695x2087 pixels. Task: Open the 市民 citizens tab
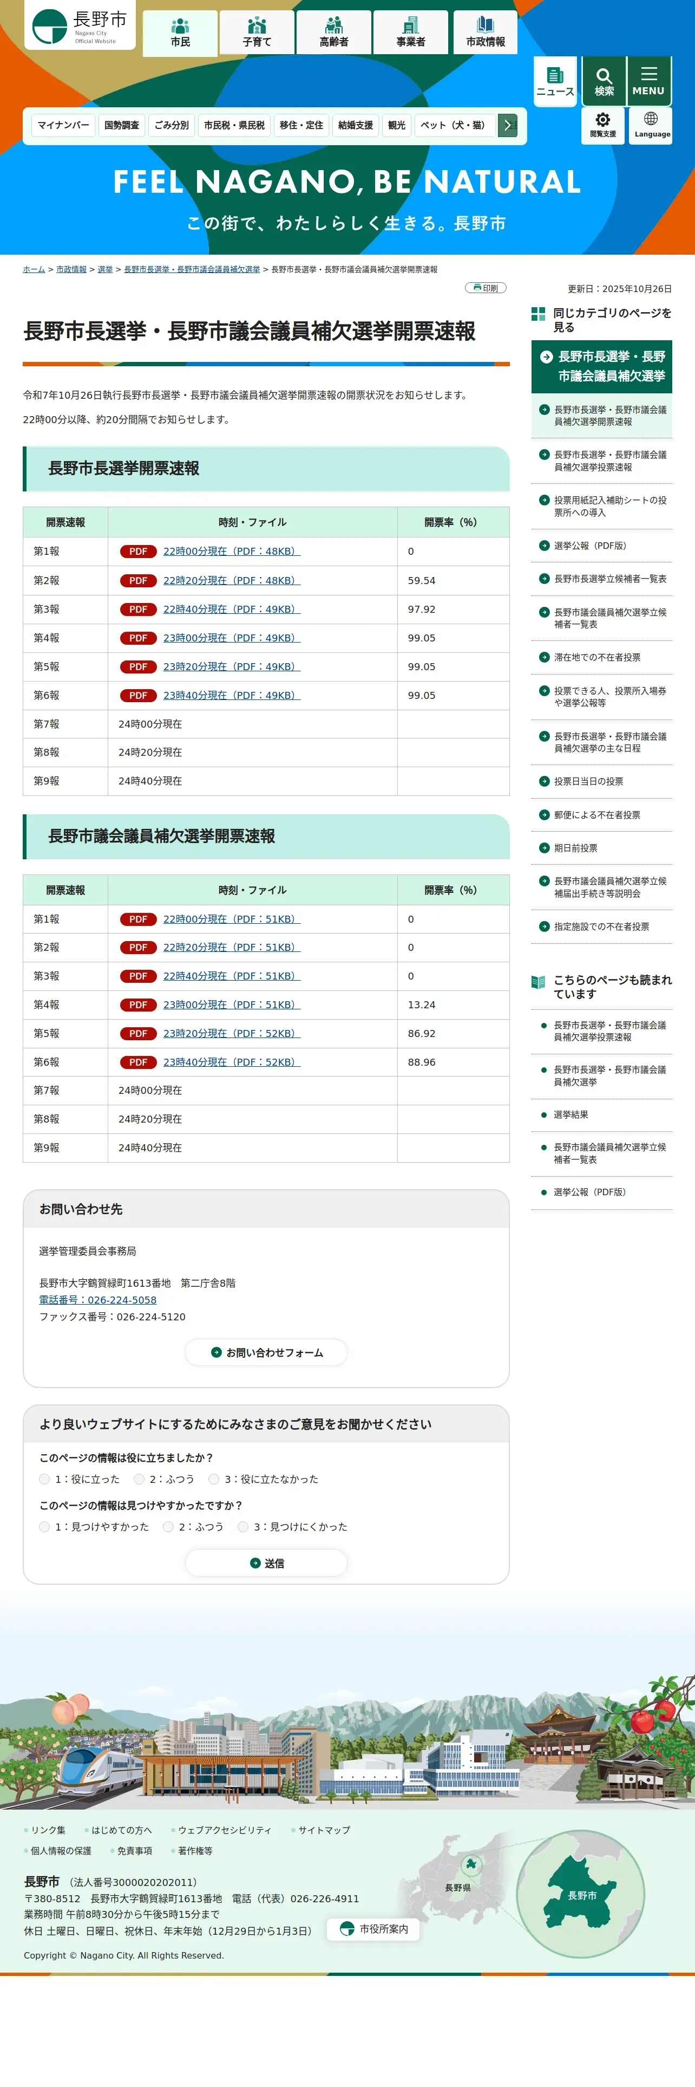(180, 33)
